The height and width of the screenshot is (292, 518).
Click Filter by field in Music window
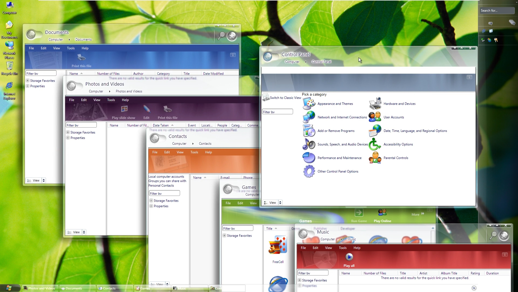point(313,273)
